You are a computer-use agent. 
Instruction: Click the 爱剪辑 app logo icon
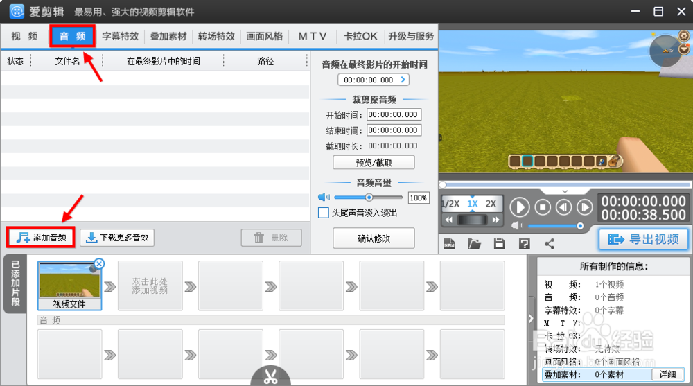[17, 12]
